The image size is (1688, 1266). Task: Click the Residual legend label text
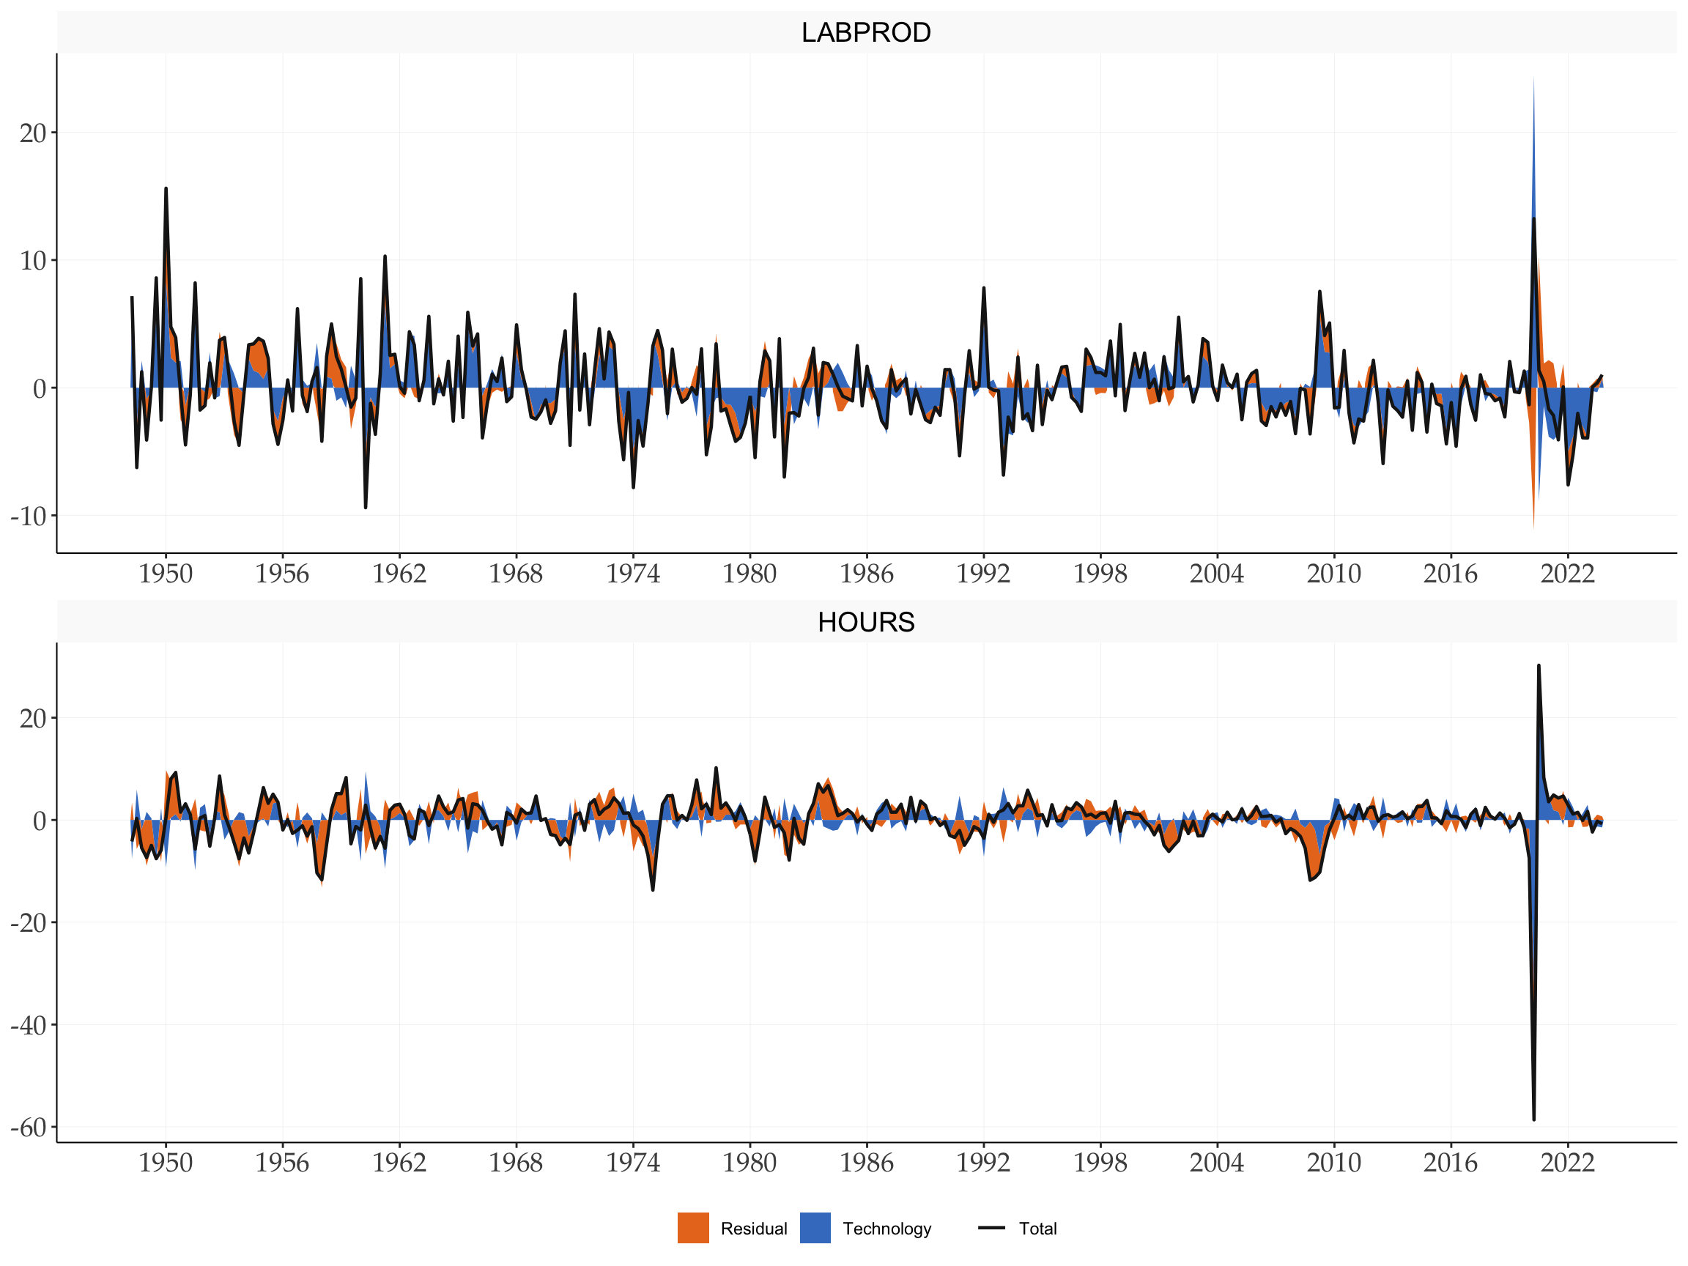[x=753, y=1229]
